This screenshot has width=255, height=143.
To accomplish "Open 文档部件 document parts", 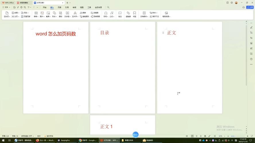I will click(144, 14).
